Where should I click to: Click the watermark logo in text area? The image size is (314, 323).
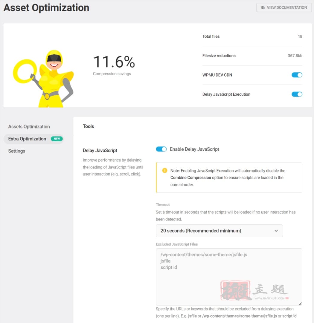coord(254,290)
